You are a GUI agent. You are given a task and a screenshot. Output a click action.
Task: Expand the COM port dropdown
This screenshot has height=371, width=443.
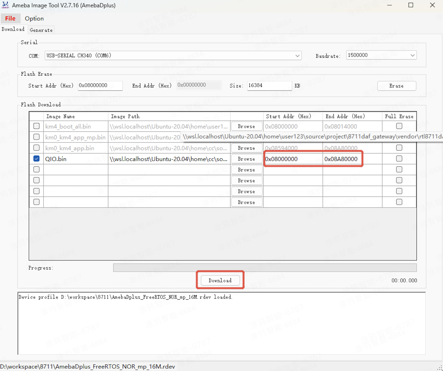(297, 56)
